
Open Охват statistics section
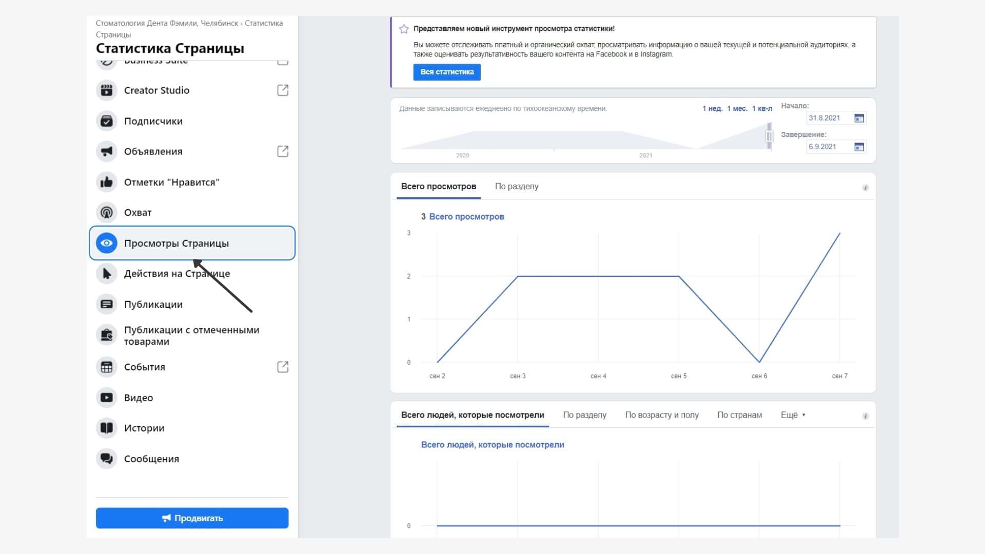(x=192, y=212)
